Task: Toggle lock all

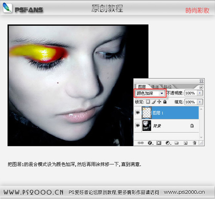Action: pyautogui.click(x=165, y=102)
